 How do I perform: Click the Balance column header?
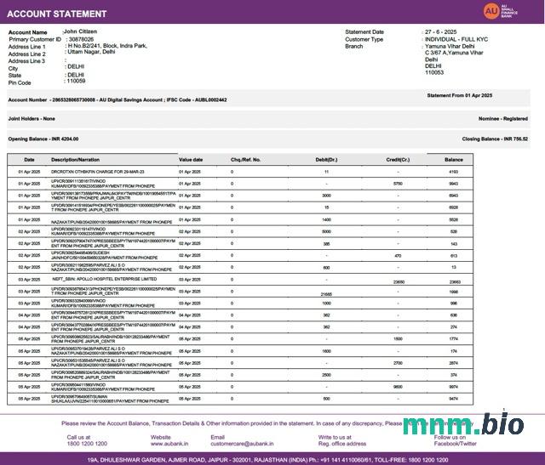(x=454, y=159)
